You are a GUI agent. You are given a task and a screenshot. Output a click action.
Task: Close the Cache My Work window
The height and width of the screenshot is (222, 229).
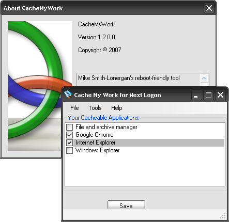click(220, 95)
